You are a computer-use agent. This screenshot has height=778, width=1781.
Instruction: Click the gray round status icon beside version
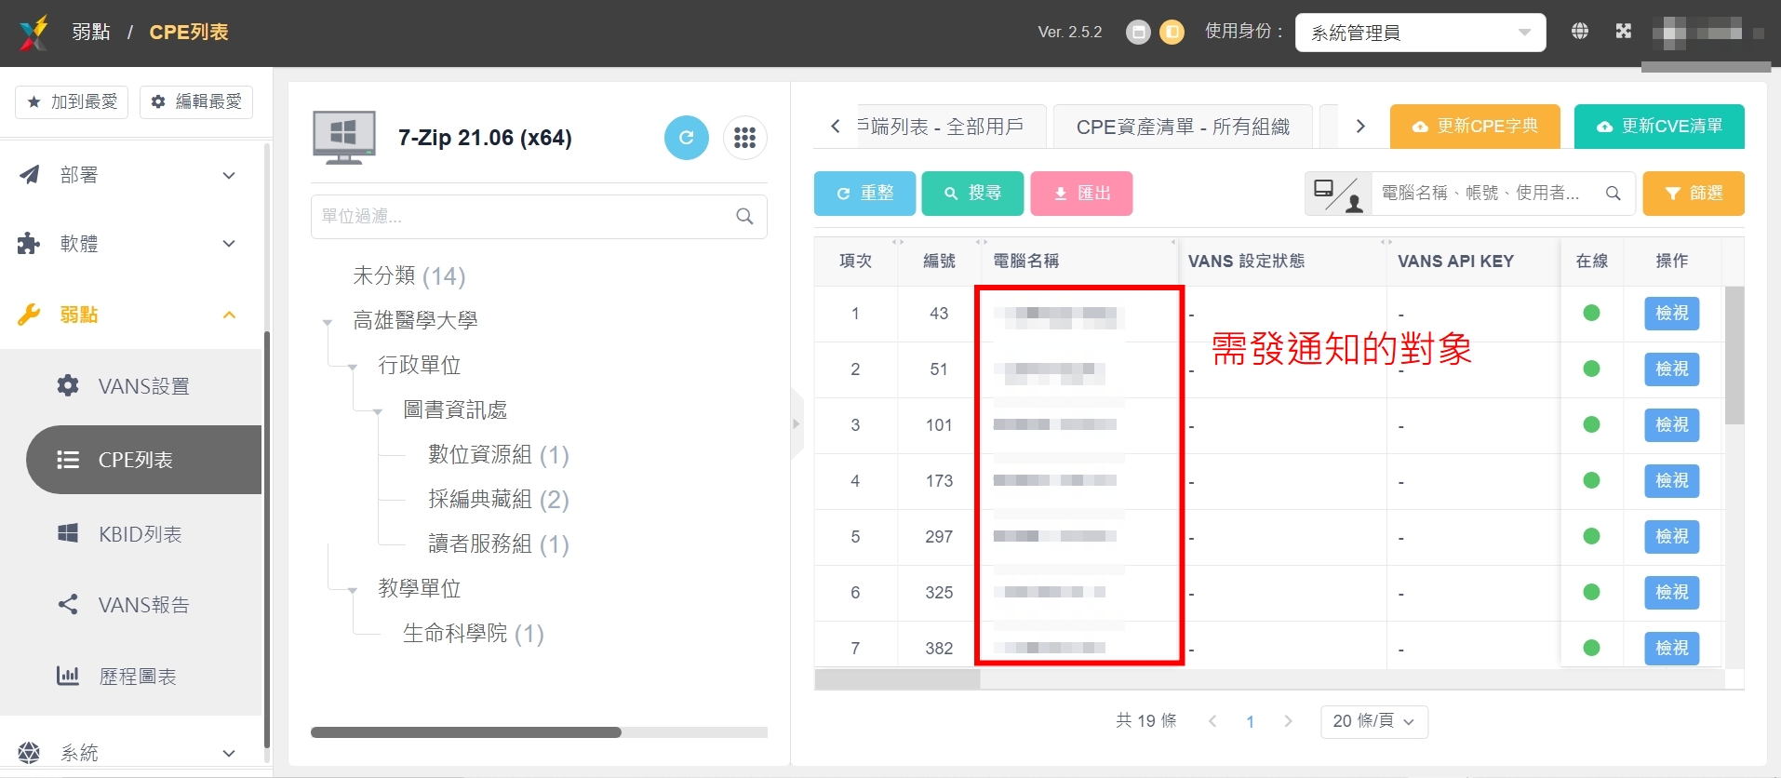1138,33
